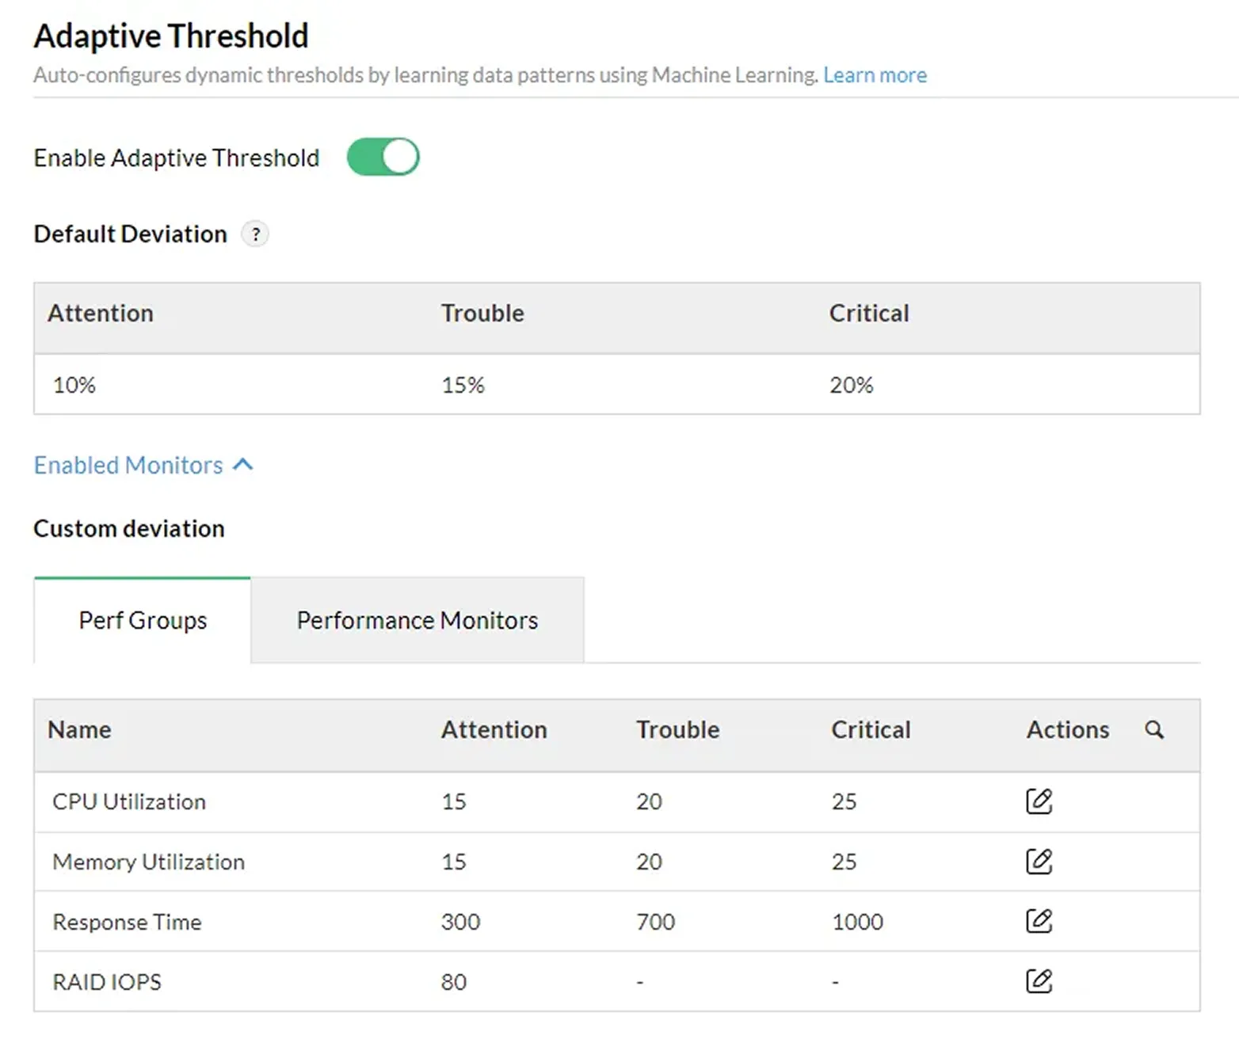This screenshot has height=1039, width=1239.
Task: Click Response Time's Critical value 1000
Action: click(857, 921)
